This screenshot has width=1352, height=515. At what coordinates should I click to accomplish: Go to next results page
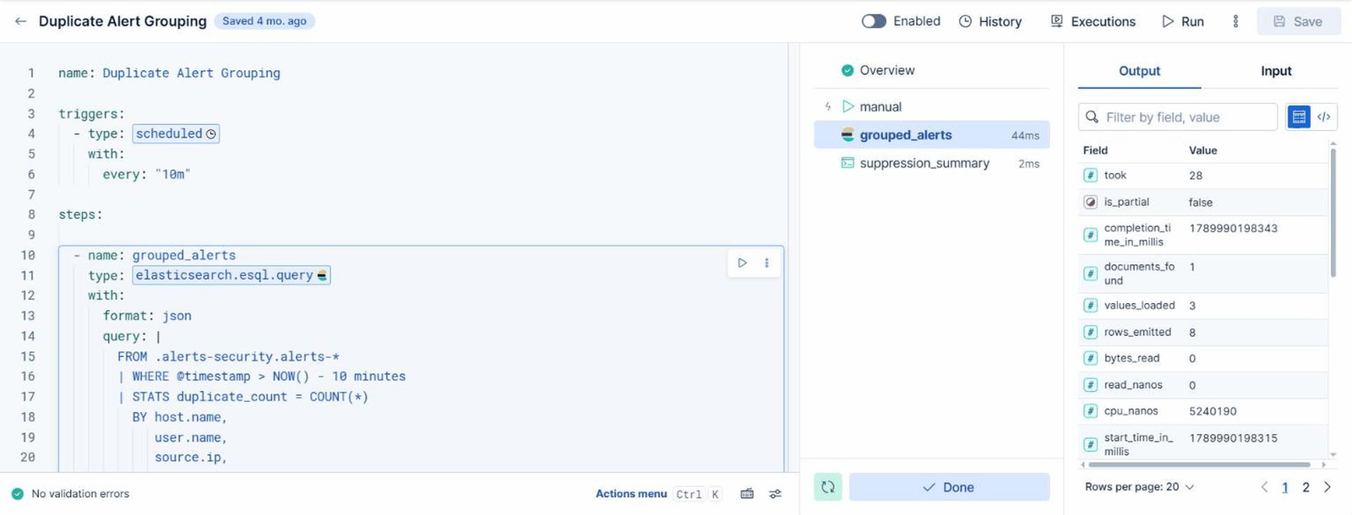[1327, 487]
